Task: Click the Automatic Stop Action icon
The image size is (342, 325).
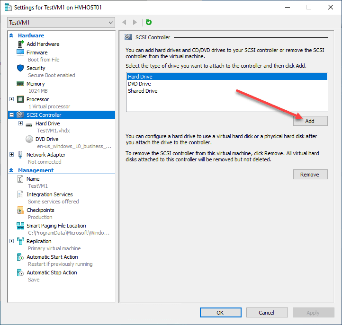Action: tap(20, 272)
